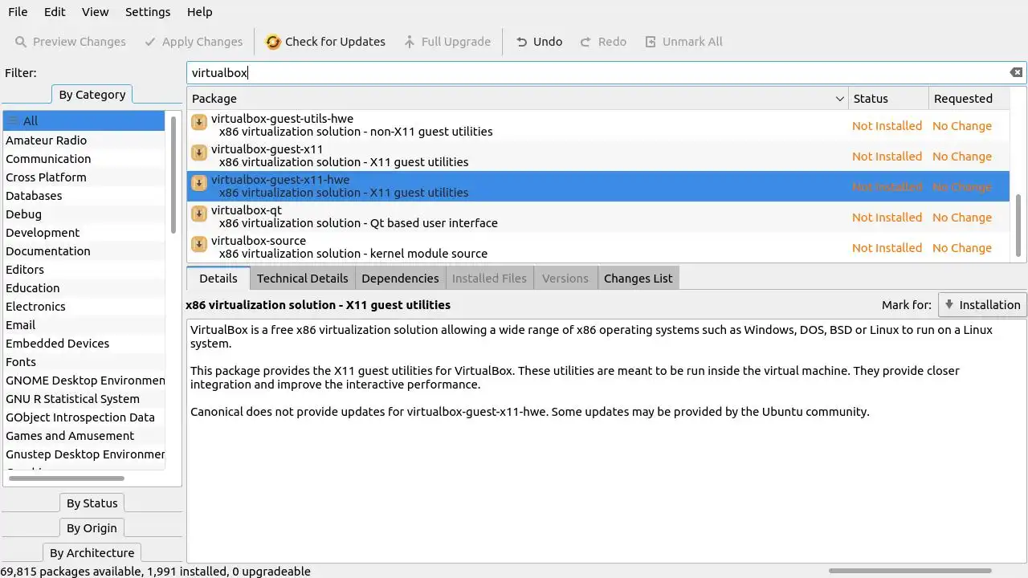Click the Package column sort arrow
Screen dimensions: 1028x578
[839, 99]
